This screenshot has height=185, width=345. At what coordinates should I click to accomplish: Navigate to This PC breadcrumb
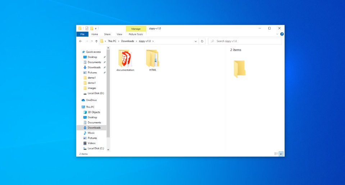point(112,41)
